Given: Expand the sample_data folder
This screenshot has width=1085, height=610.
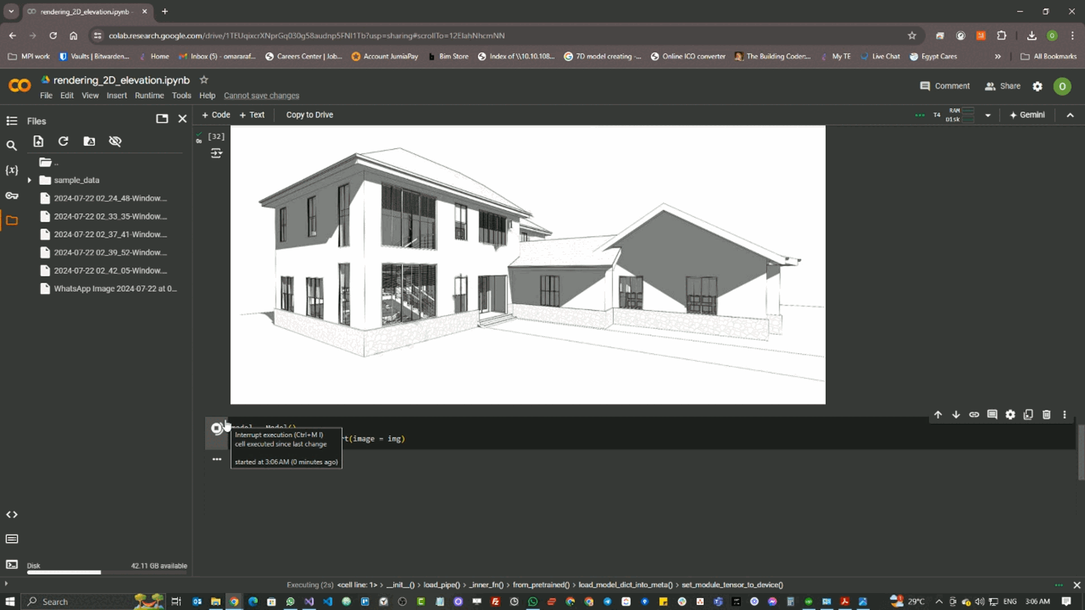Looking at the screenshot, I should (x=29, y=180).
